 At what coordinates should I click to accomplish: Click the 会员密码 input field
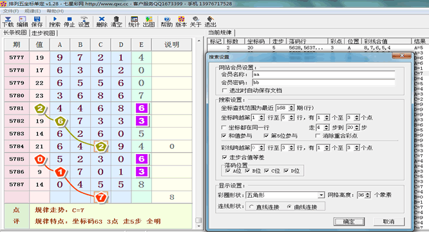(x=323, y=82)
